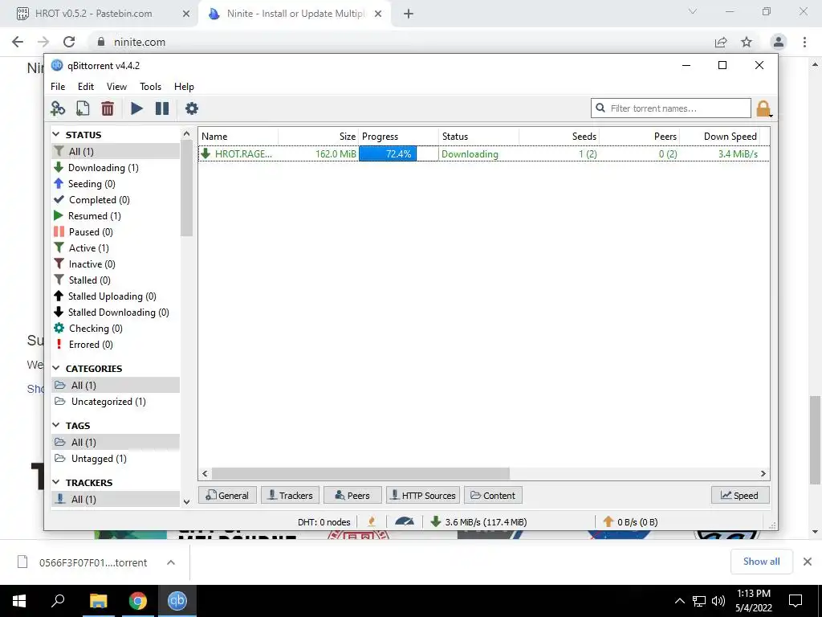Select All (1) under TAGS

coord(116,443)
